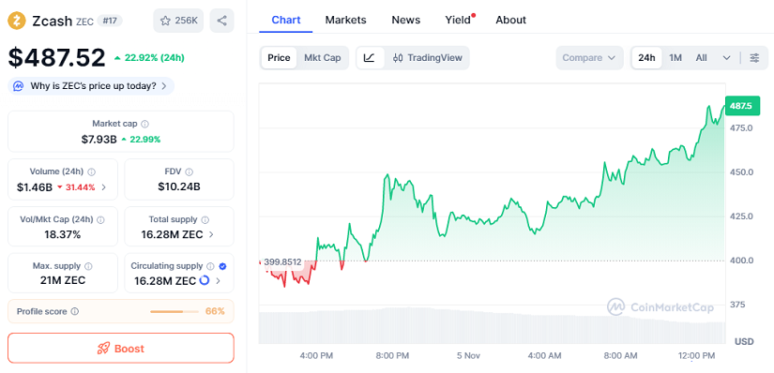Screen dimensions: 774x373
Task: Click the Zcash coin logo icon
Action: click(x=17, y=21)
